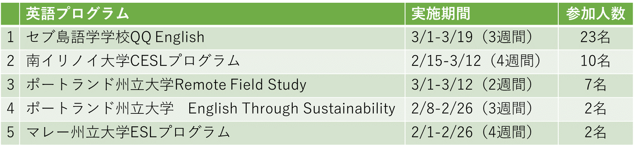Select the 参加人数 column header
The width and height of the screenshot is (635, 151).
[x=596, y=14]
